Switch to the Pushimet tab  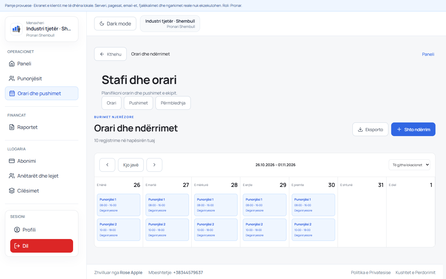click(x=138, y=103)
